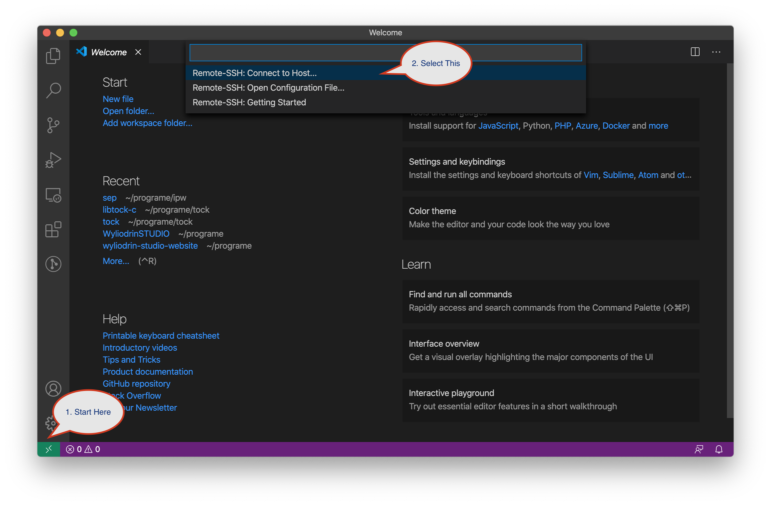Open the Explorer view in the activity bar

53,55
